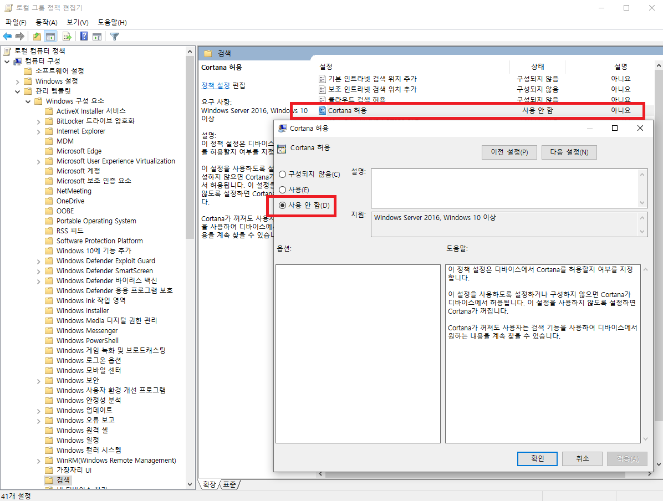Click the 설명 column header
663x501 pixels.
pyautogui.click(x=621, y=67)
